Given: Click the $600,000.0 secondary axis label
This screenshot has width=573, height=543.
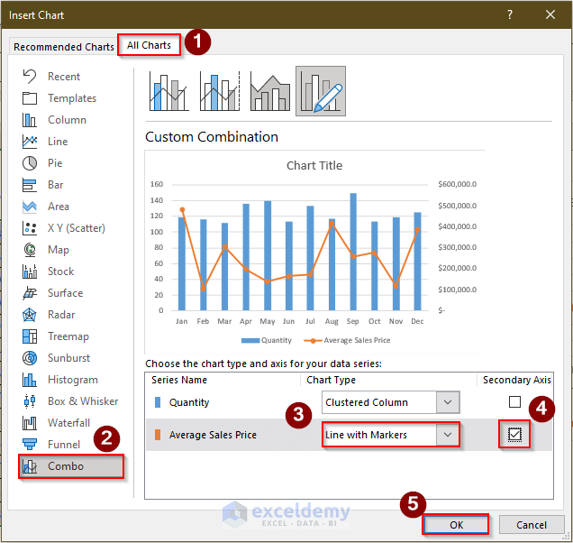Looking at the screenshot, I should pyautogui.click(x=457, y=184).
